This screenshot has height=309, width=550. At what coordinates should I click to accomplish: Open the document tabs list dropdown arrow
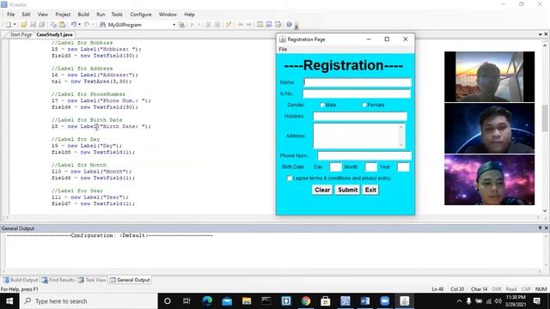(x=541, y=34)
